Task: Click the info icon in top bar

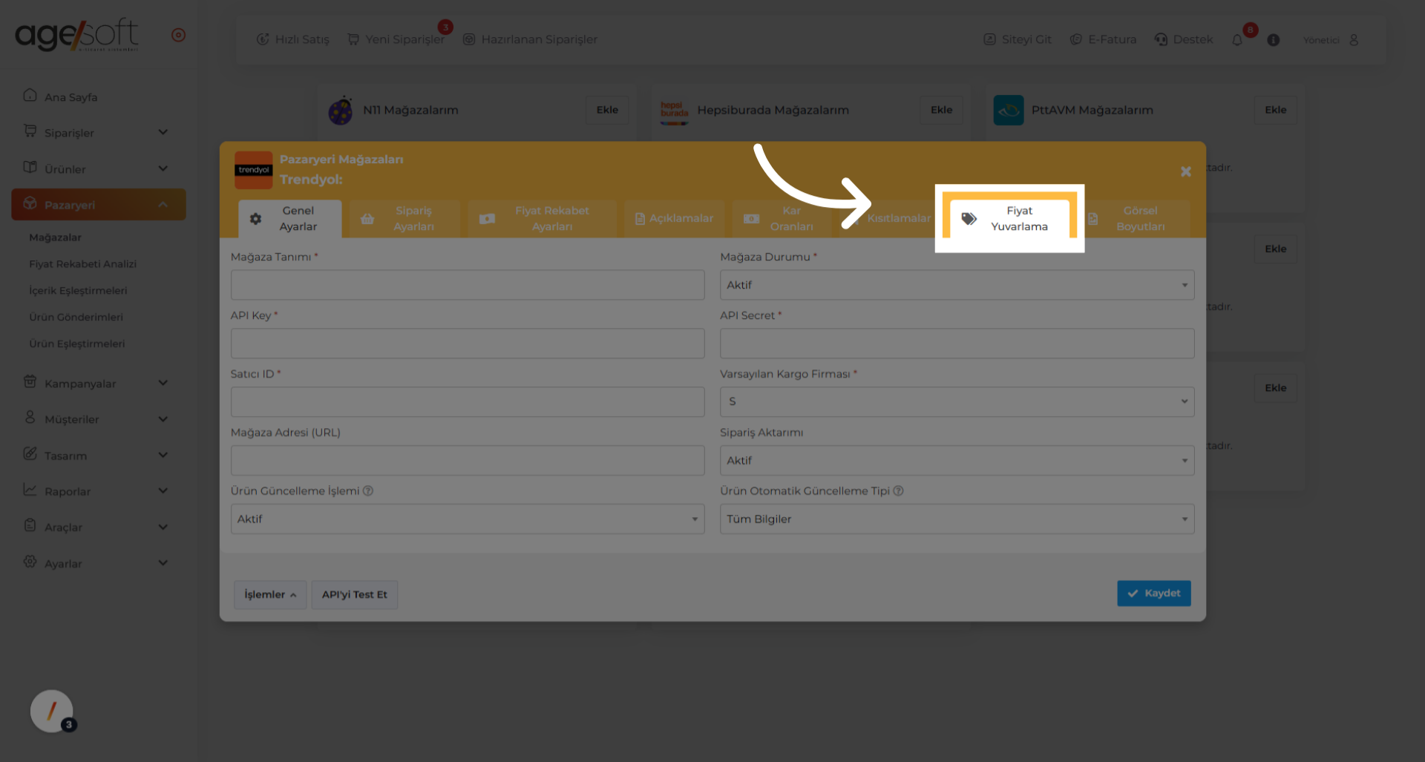Action: tap(1274, 40)
